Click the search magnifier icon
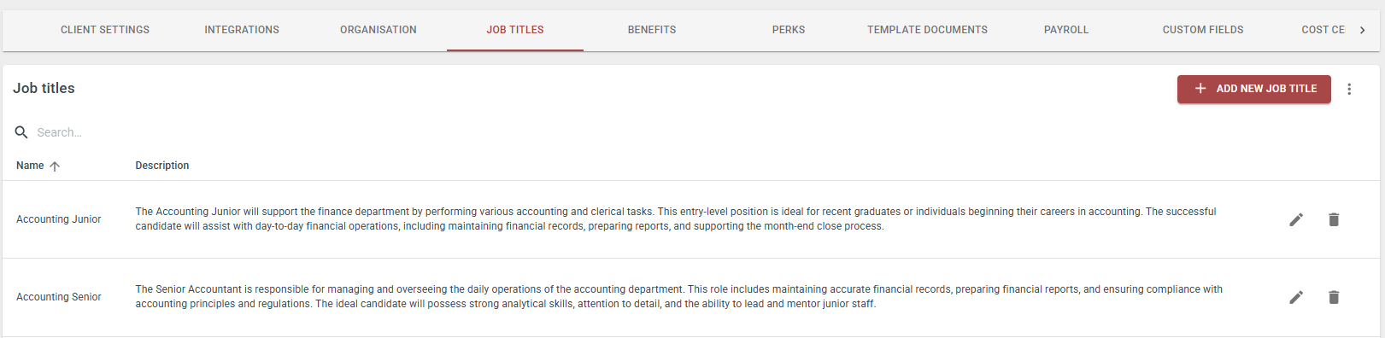 (22, 132)
